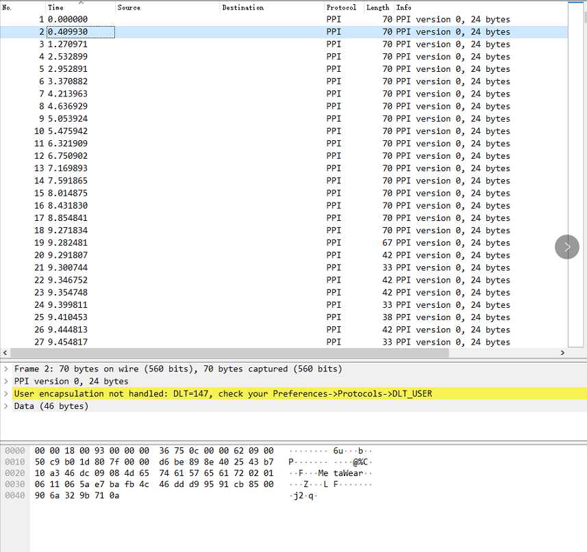Click the circular right-arrow navigation overlay
This screenshot has width=587, height=552.
pyautogui.click(x=566, y=247)
